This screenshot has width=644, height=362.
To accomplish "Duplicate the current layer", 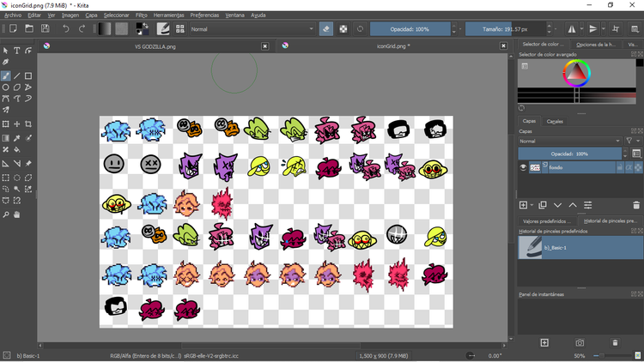I will pos(543,205).
